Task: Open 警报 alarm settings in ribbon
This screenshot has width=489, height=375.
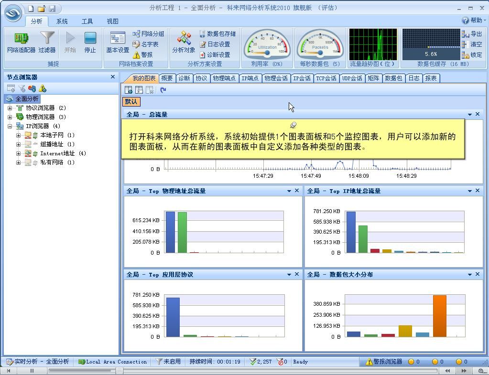Action: [x=143, y=55]
